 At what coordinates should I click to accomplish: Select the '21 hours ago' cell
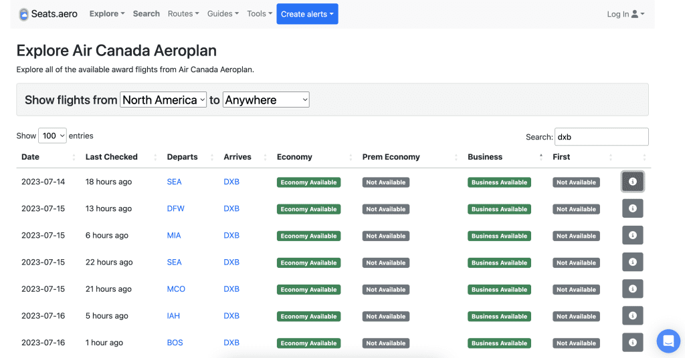click(108, 289)
